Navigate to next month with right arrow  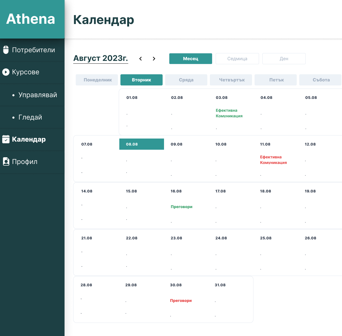[154, 59]
